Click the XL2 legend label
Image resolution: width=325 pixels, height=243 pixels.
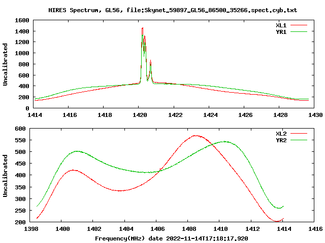point(281,134)
